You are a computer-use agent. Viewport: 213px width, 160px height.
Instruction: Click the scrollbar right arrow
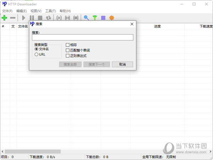[x=211, y=152]
